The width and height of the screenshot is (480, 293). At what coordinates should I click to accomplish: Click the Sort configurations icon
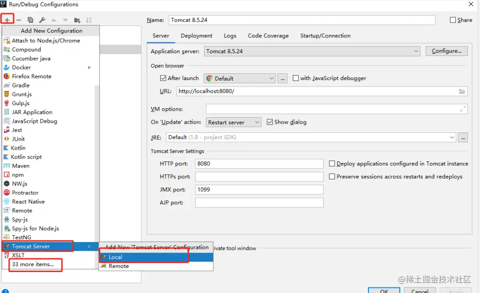pos(89,20)
